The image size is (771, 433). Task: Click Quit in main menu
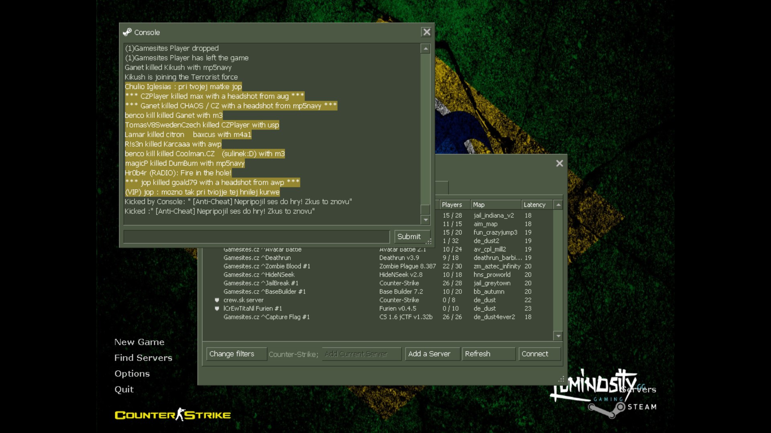point(124,389)
